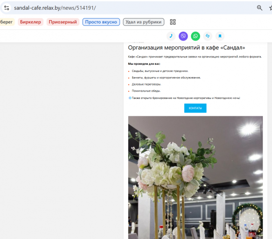Click list item 'Свадьбы, выпускные и детские праздники.'
This screenshot has height=239, width=272.
[160, 71]
